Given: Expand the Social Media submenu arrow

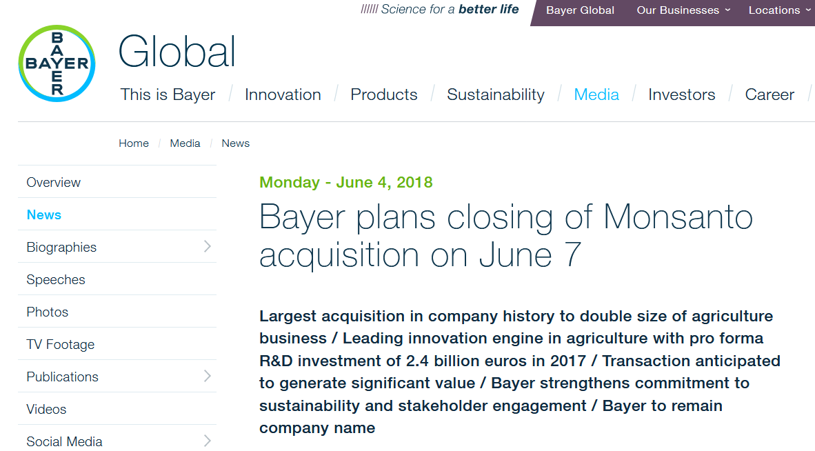Looking at the screenshot, I should click(207, 441).
